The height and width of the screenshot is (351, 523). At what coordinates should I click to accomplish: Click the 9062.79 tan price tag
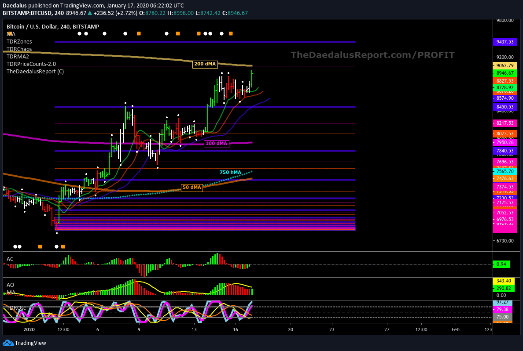click(505, 65)
